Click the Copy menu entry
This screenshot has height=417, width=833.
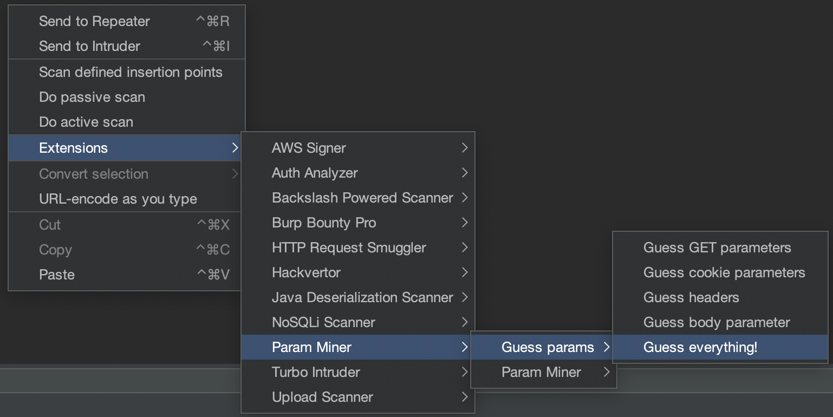point(125,250)
